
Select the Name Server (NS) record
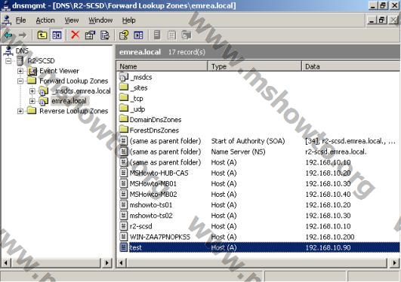(258, 152)
